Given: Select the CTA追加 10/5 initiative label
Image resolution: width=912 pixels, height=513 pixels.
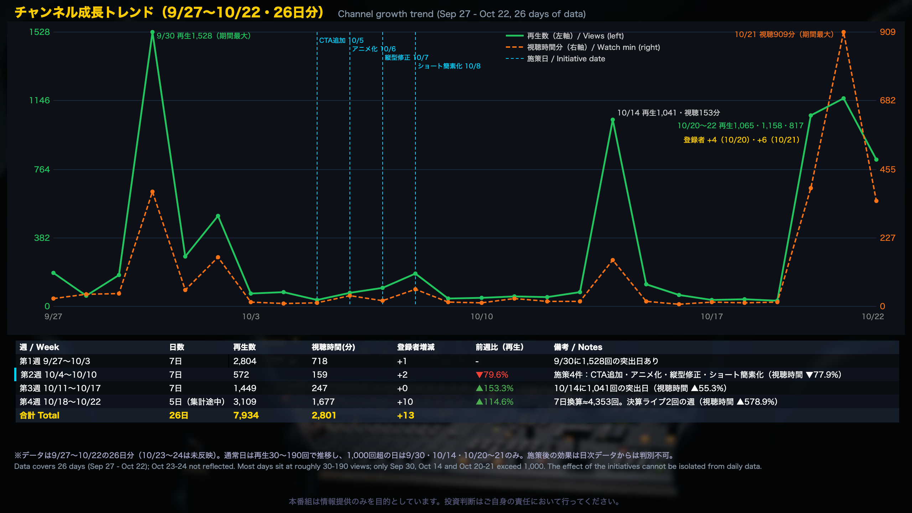Looking at the screenshot, I should (x=341, y=41).
